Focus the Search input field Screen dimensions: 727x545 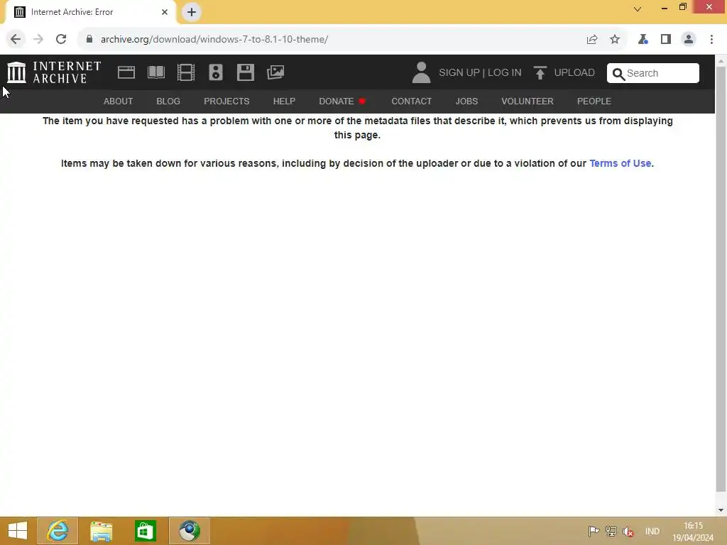coord(653,73)
